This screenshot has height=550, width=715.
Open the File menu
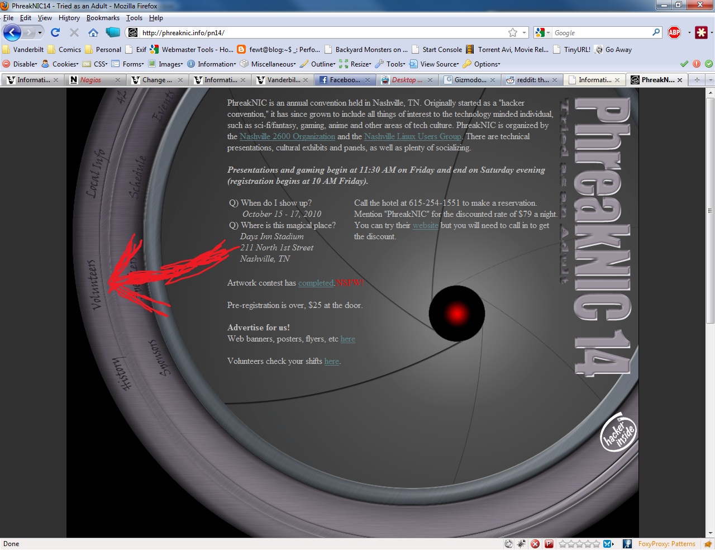pyautogui.click(x=8, y=18)
